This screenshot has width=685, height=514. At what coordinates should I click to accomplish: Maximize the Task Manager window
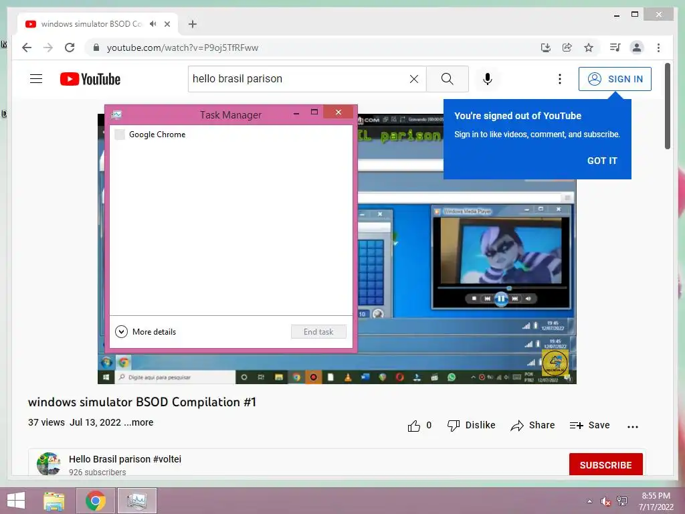314,112
